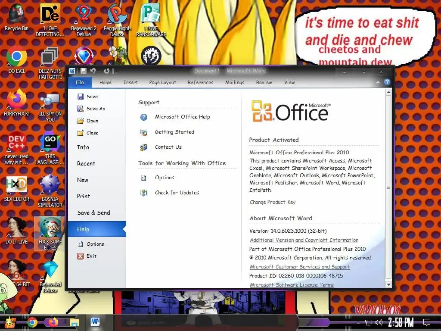
Task: Click the scroll down arrow in the Help pane
Action: pyautogui.click(x=388, y=284)
